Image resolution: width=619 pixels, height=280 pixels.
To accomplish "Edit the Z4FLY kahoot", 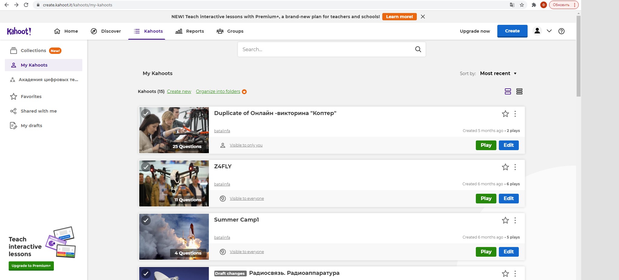I will click(509, 199).
